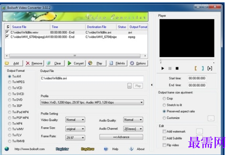This screenshot has width=233, height=155.
Task: Click the Output File path field
Action: (x=92, y=78)
